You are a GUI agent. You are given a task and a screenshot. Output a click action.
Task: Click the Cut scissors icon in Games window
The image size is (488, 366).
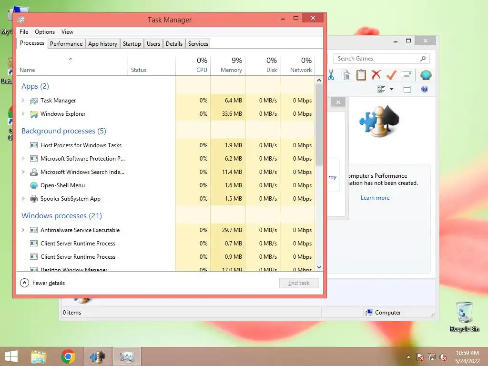(331, 75)
